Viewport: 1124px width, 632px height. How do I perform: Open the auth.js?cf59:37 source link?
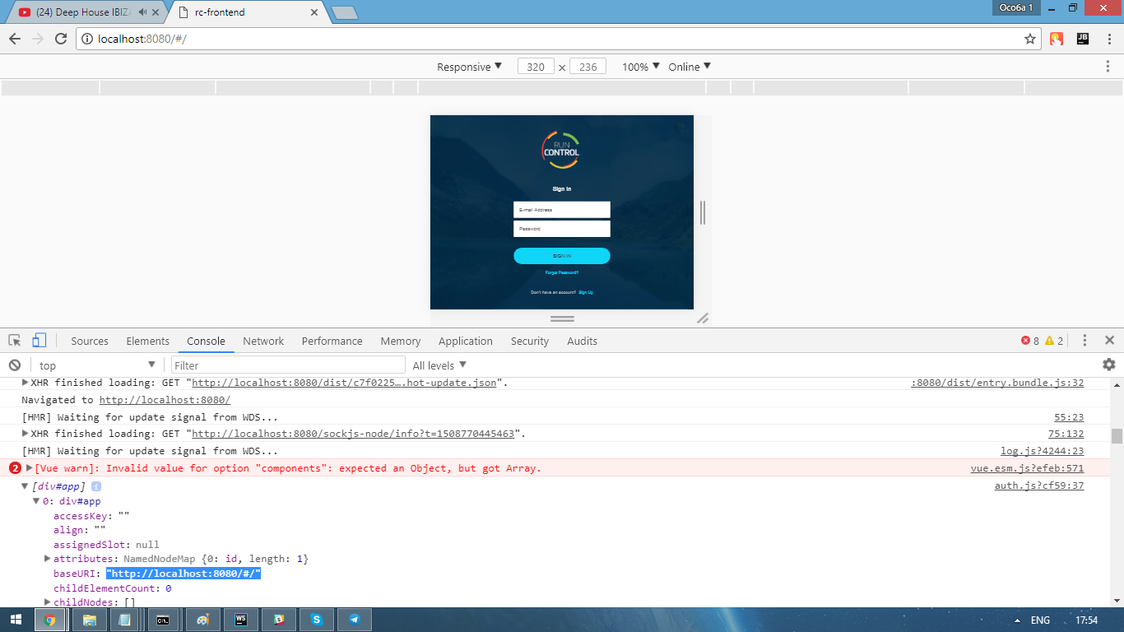tap(1039, 486)
